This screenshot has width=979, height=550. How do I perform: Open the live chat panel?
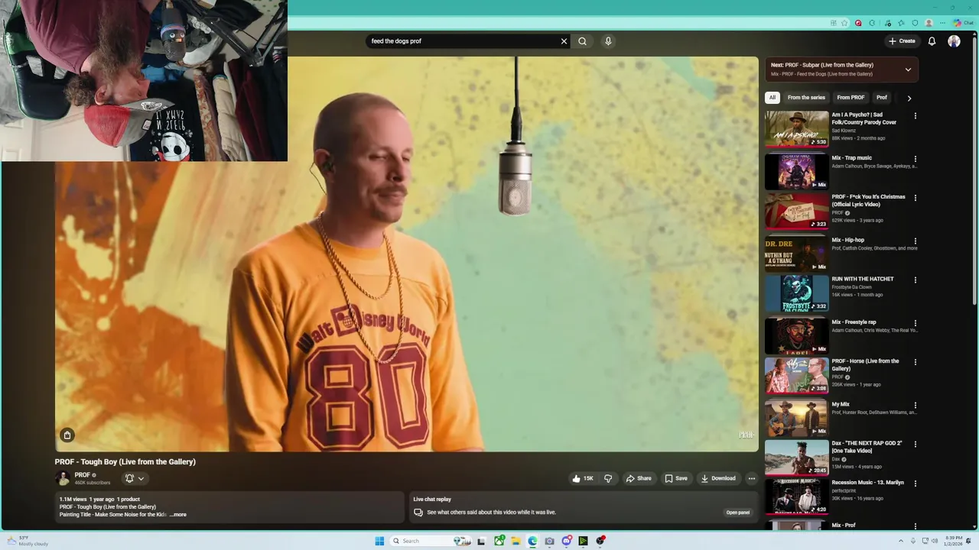coord(738,513)
